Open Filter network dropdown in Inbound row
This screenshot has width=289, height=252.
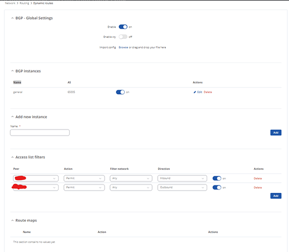click(x=131, y=178)
